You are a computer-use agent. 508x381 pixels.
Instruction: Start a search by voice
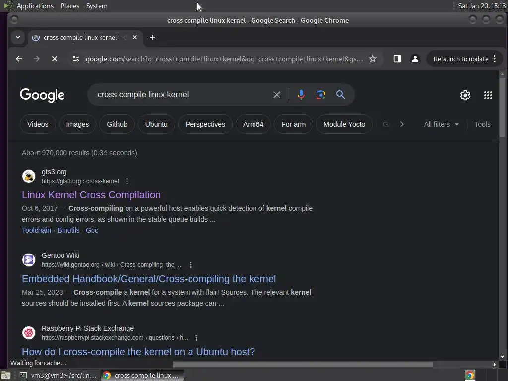click(x=301, y=95)
